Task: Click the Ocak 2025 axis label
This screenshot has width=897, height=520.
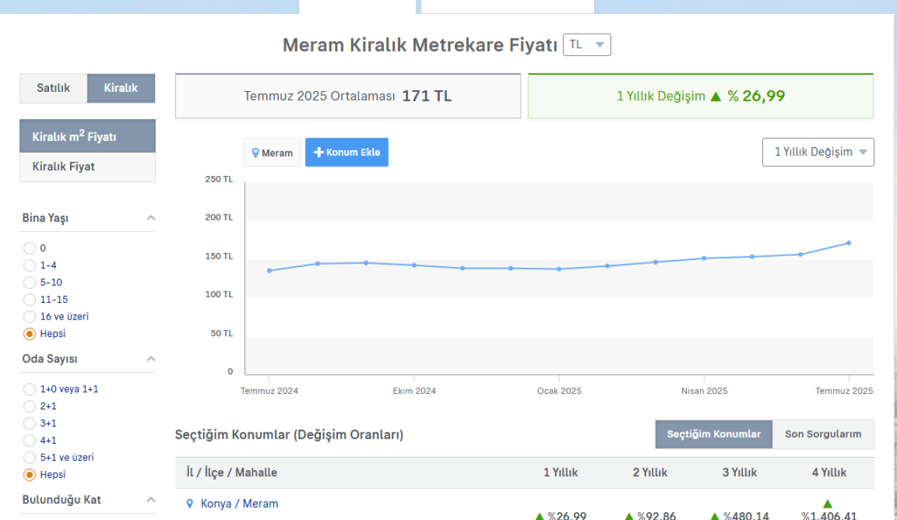Action: pyautogui.click(x=559, y=391)
